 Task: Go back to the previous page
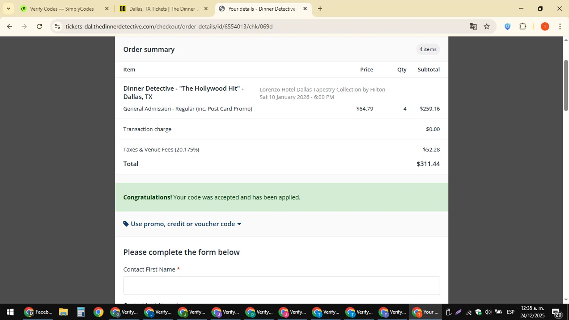coord(9,27)
